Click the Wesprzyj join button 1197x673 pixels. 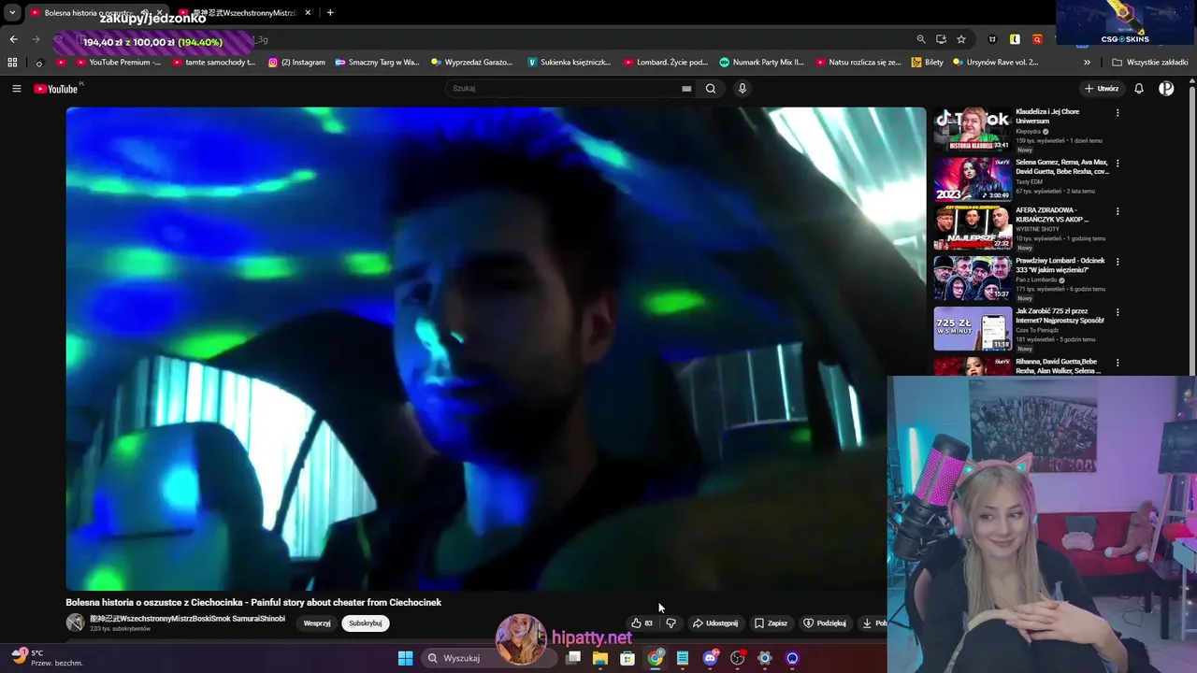317,623
